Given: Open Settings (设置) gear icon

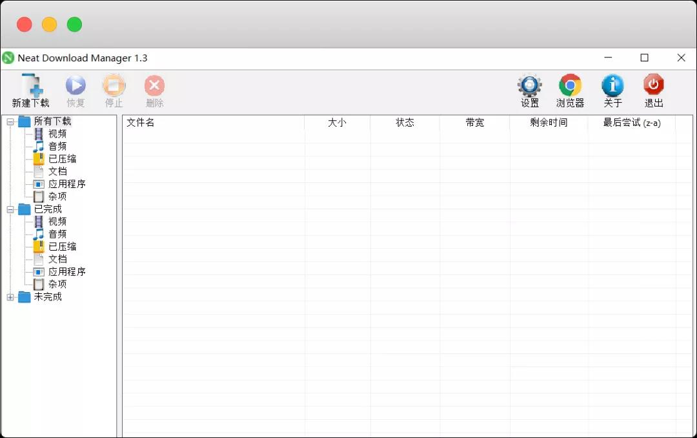Looking at the screenshot, I should pyautogui.click(x=529, y=85).
